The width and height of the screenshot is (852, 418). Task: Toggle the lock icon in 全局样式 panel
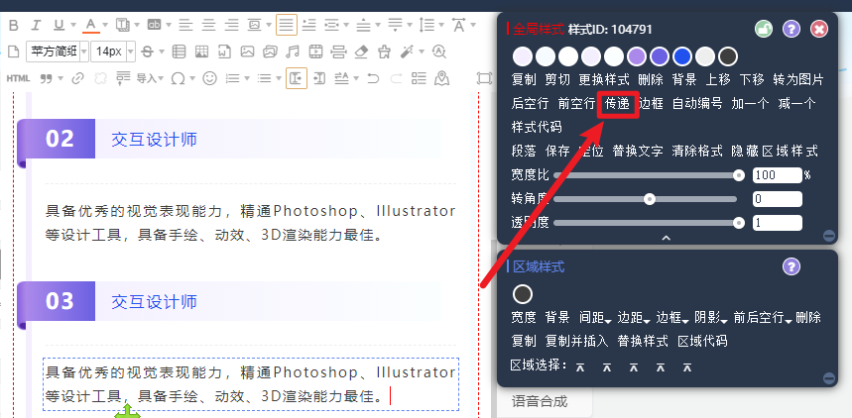(764, 30)
